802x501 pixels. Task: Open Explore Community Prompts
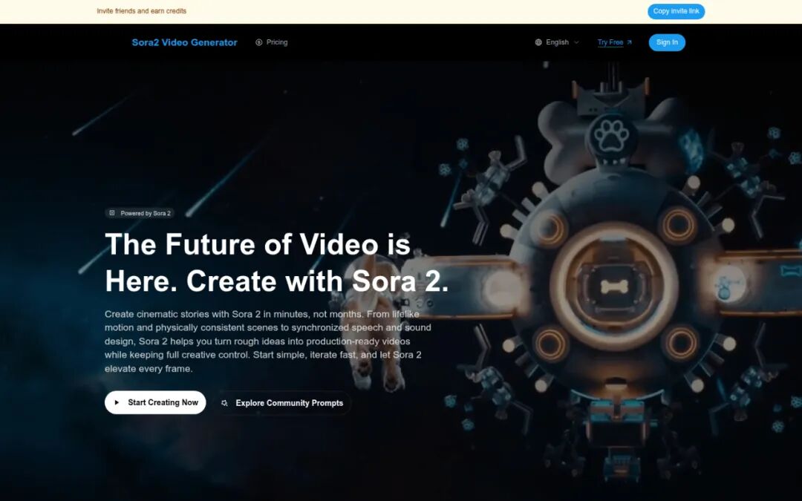tap(282, 403)
